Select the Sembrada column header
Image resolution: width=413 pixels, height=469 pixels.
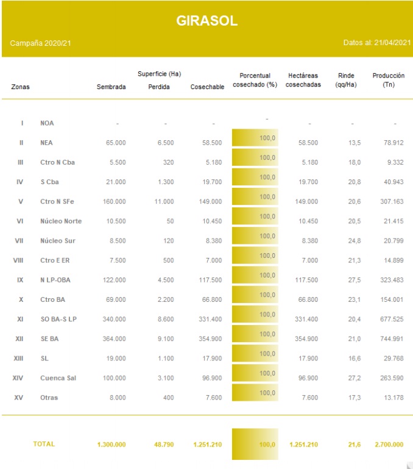(111, 87)
